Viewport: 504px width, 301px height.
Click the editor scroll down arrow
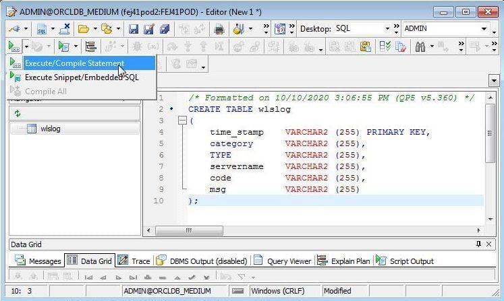(491, 219)
